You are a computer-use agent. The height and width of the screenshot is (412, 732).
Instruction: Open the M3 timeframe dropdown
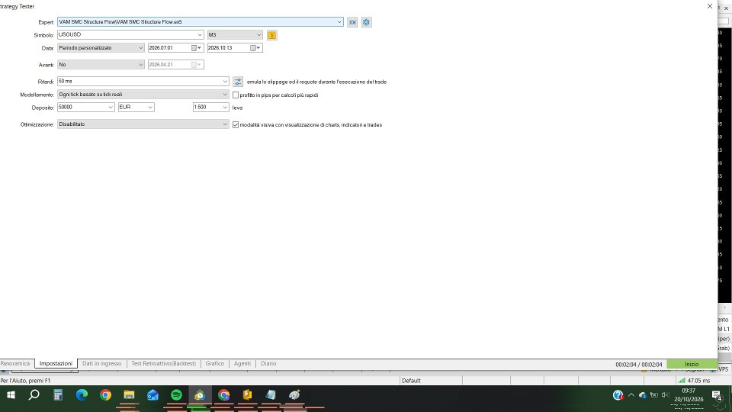pos(235,35)
